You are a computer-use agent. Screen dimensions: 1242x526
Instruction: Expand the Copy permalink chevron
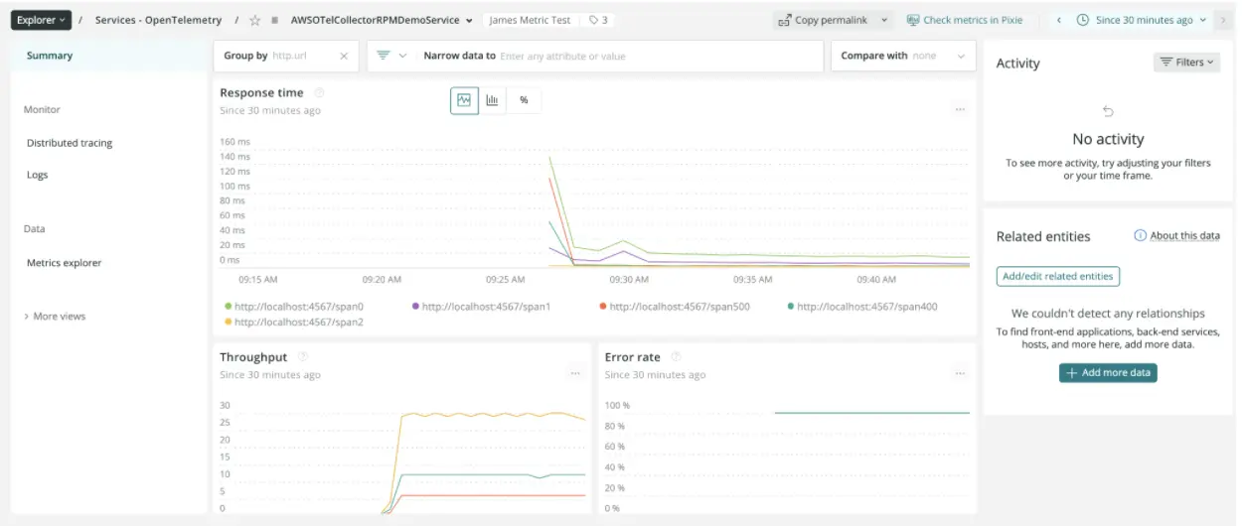click(884, 20)
